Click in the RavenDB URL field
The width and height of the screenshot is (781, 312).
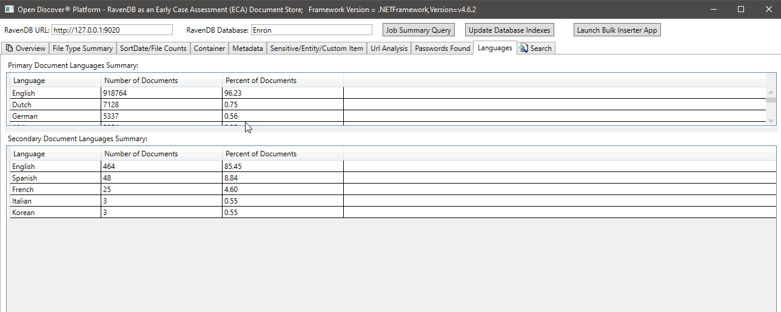point(112,30)
